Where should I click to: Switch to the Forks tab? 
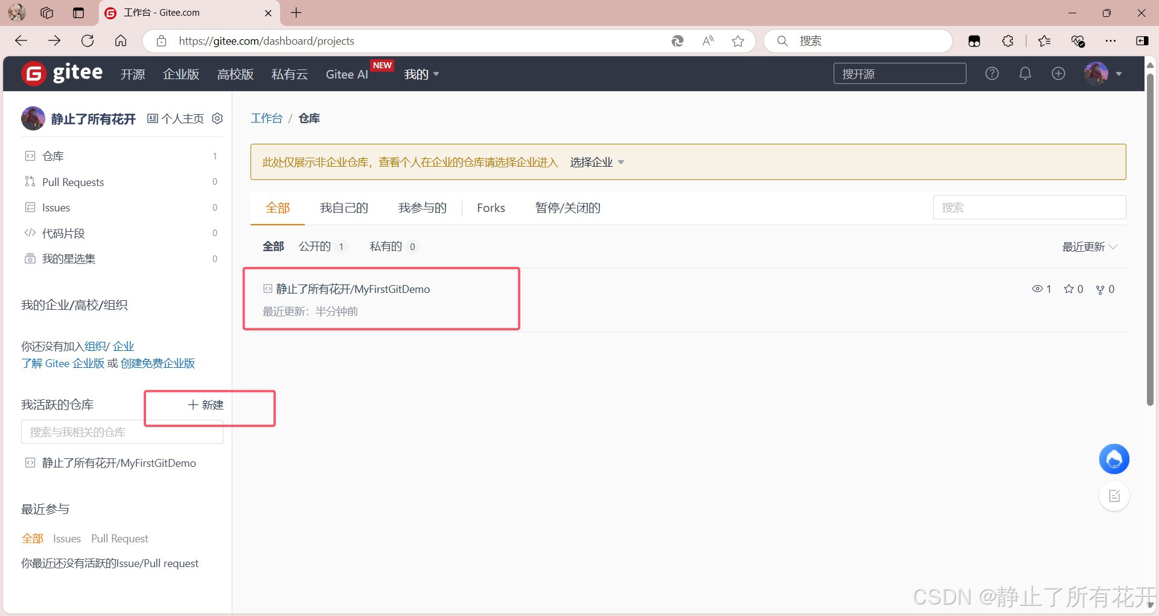point(491,208)
